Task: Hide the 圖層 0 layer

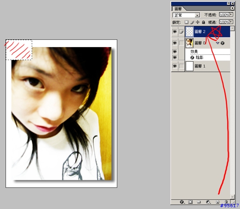Action: coord(175,43)
